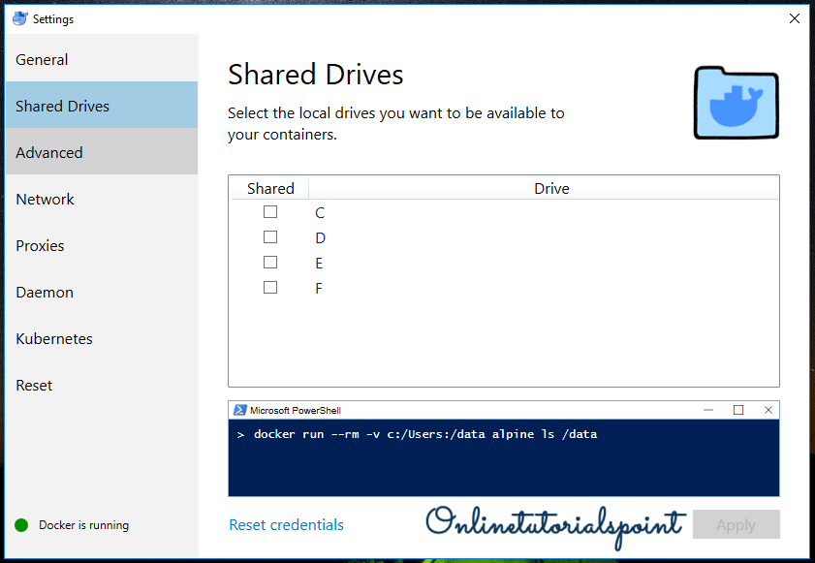This screenshot has width=815, height=563.
Task: Click the PowerShell icon in embedded terminal
Action: [x=239, y=410]
